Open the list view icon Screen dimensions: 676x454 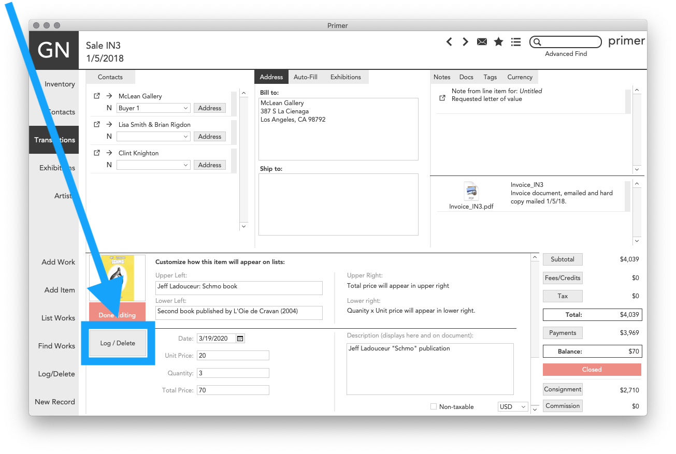click(515, 41)
